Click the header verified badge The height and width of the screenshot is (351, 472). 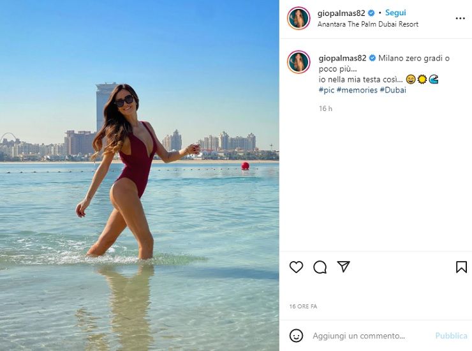[x=371, y=13]
